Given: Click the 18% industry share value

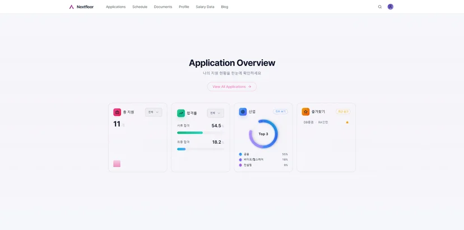Looking at the screenshot, I should (285, 159).
